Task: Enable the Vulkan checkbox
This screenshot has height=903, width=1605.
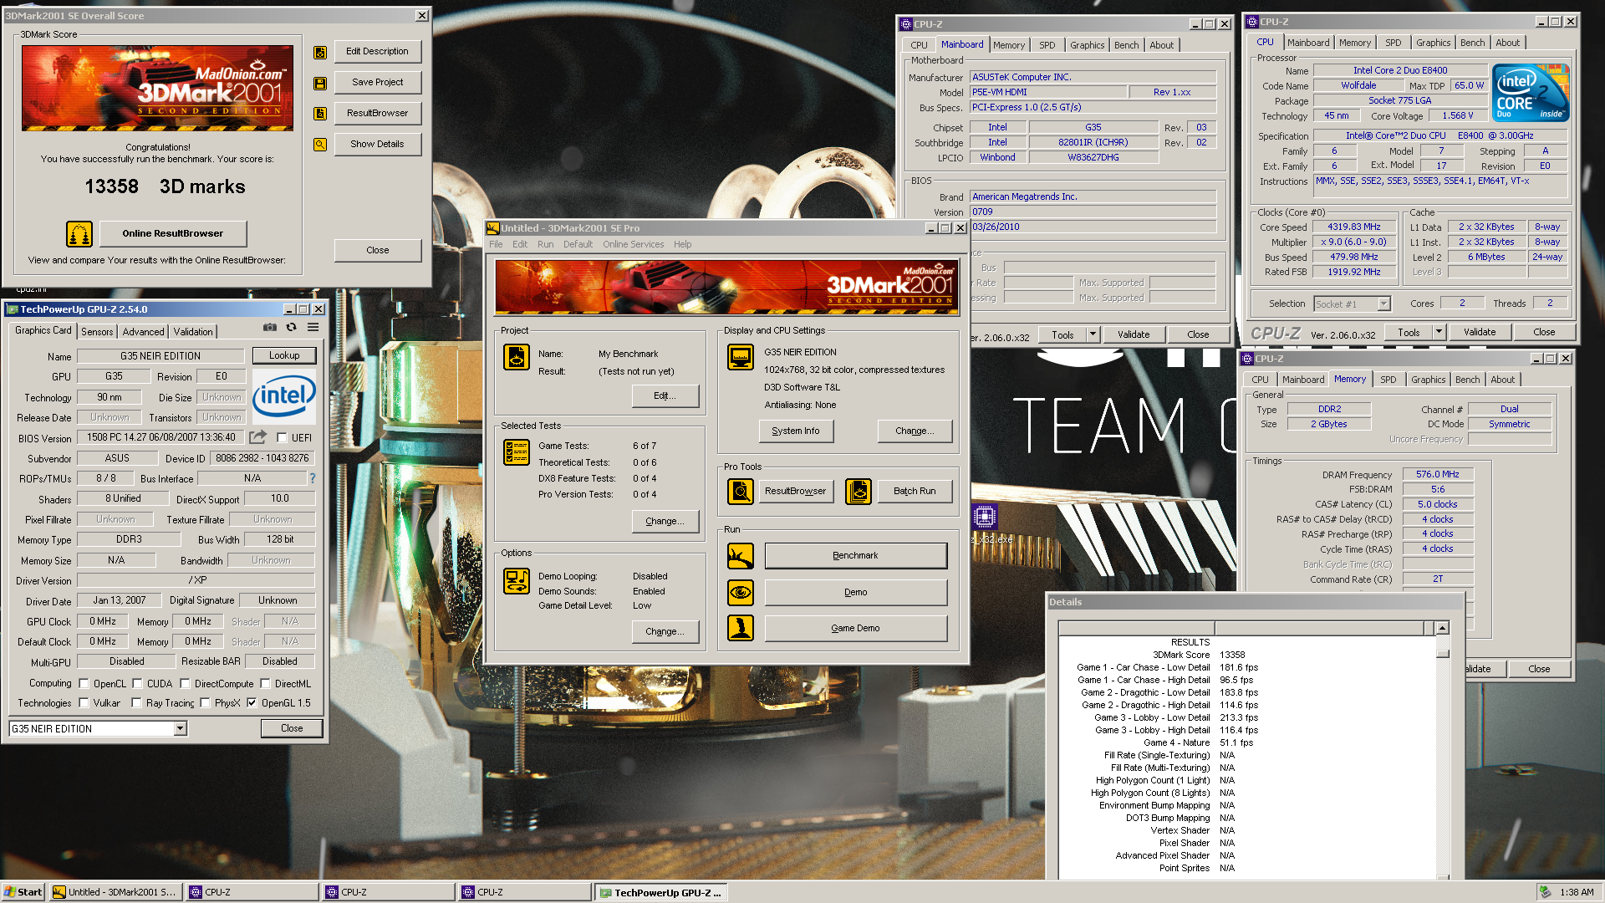Action: 84,703
